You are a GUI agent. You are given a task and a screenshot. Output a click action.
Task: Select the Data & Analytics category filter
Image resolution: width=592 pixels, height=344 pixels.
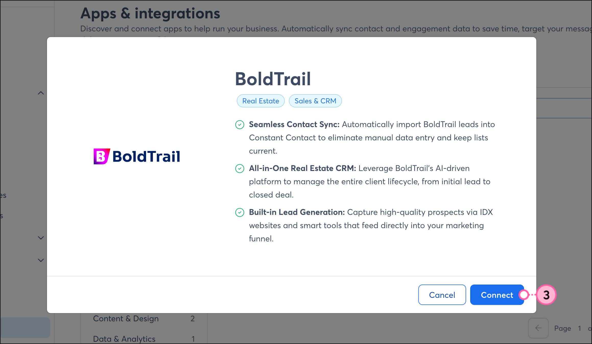coord(124,339)
